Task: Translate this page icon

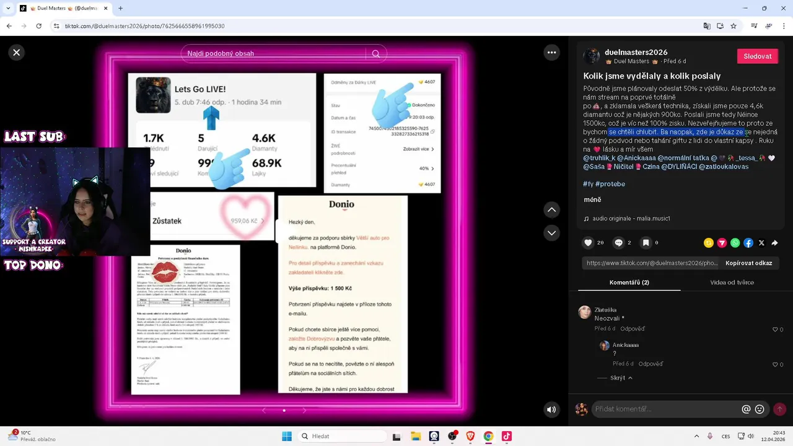Action: (707, 26)
